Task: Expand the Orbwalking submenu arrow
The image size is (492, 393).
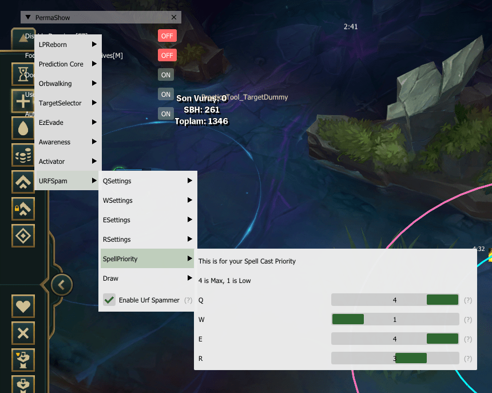Action: tap(94, 83)
